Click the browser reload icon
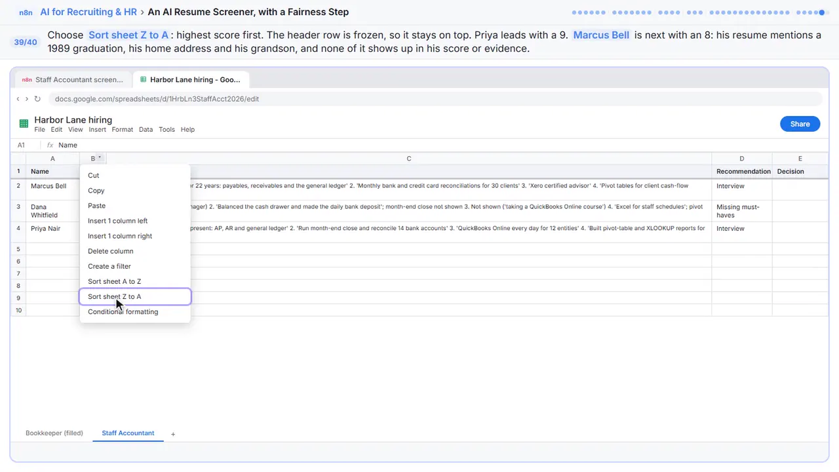 (37, 99)
